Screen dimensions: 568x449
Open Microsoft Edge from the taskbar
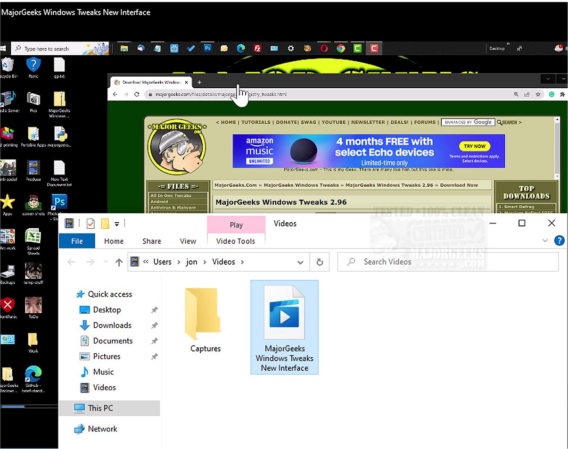click(241, 48)
